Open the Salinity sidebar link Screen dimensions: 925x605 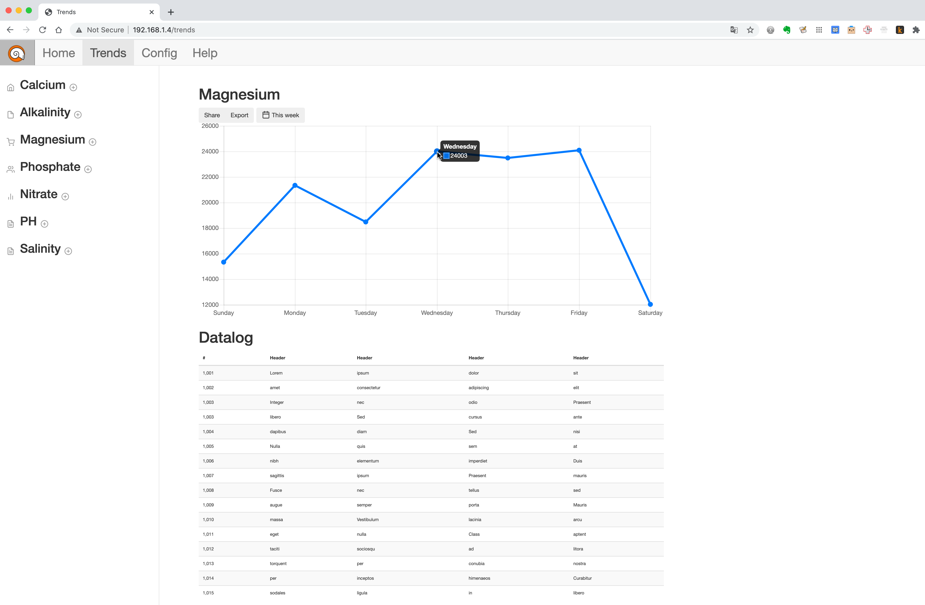(40, 249)
